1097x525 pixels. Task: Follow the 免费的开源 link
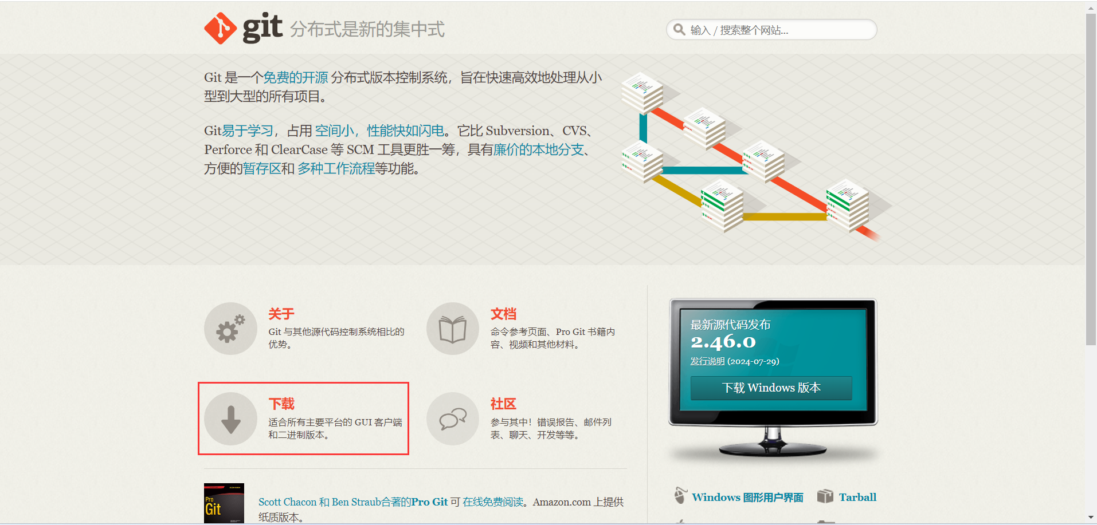pyautogui.click(x=296, y=78)
